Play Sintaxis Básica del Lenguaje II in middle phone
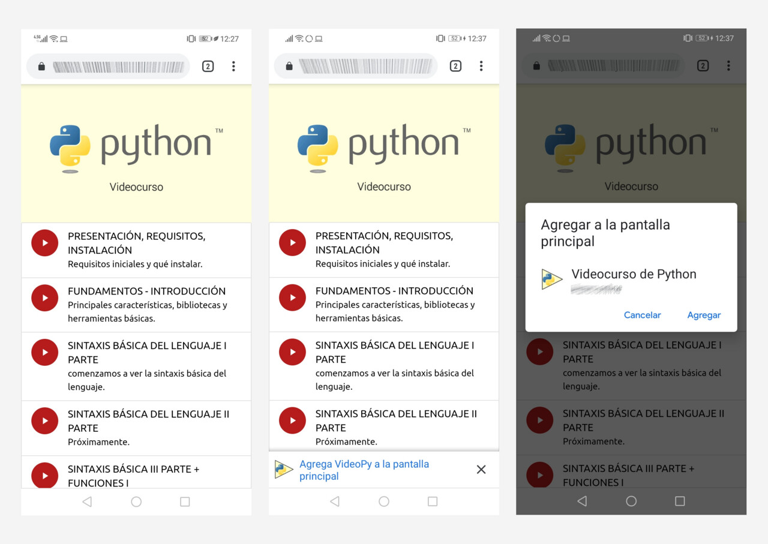The image size is (768, 544). (293, 420)
